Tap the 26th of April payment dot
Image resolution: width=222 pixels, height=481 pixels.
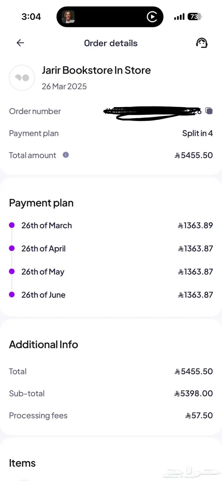12,248
